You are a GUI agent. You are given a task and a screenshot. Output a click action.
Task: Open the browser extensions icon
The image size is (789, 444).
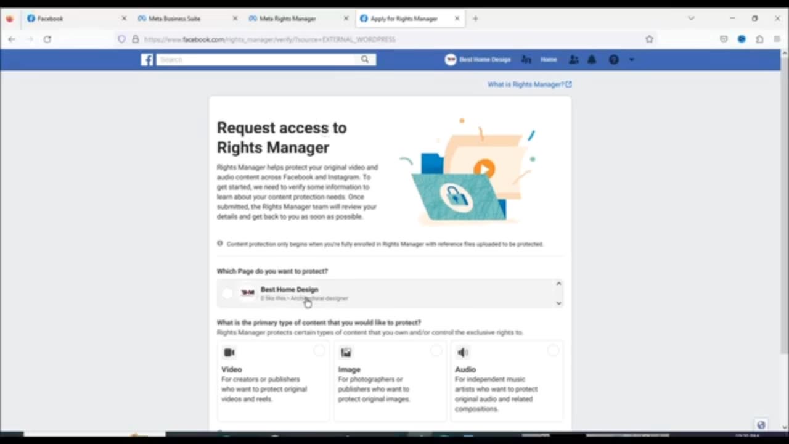coord(759,39)
